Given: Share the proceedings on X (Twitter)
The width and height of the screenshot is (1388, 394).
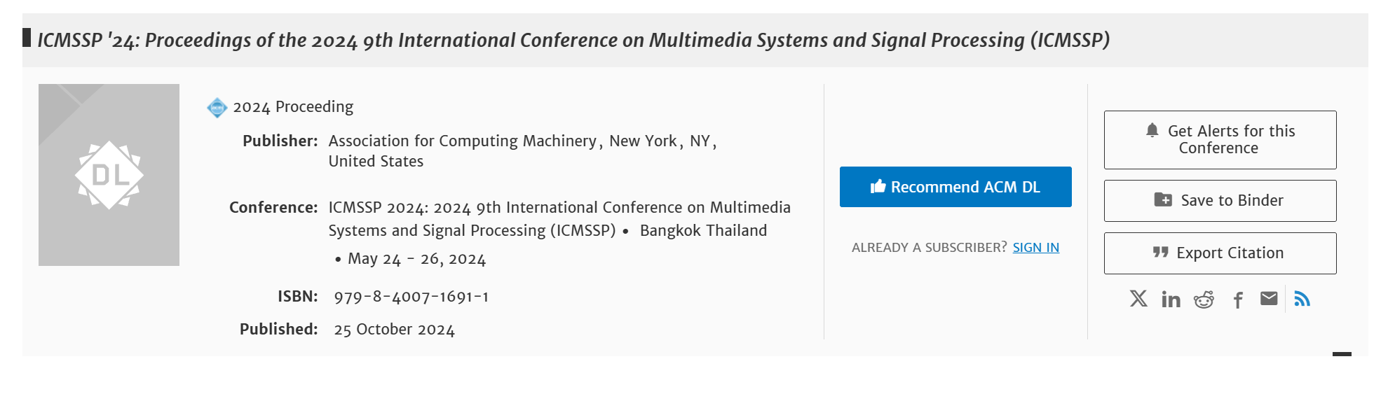Looking at the screenshot, I should [1138, 299].
